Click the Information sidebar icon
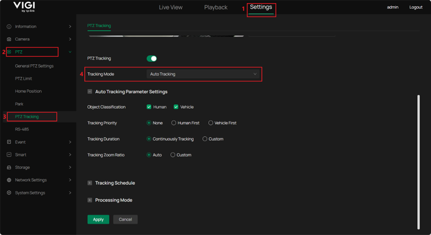The height and width of the screenshot is (235, 431). [9, 27]
